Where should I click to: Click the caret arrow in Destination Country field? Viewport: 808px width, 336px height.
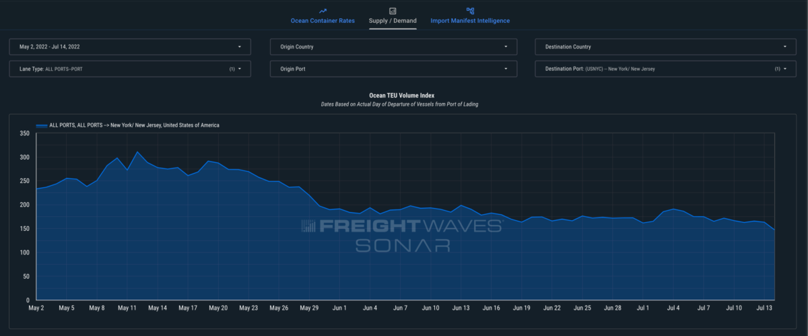[x=785, y=47]
